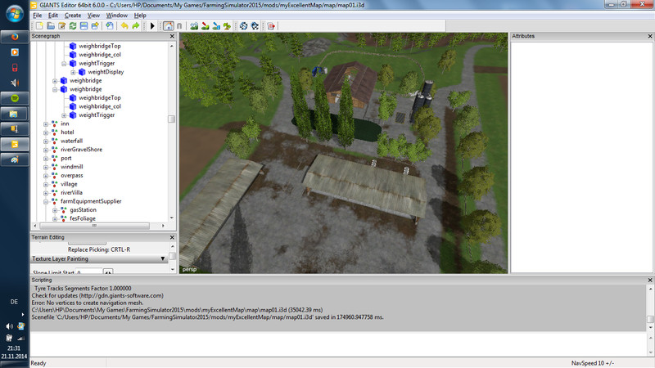The height and width of the screenshot is (368, 655).
Task: Save the map with the floppy disk icon
Action: [84, 26]
